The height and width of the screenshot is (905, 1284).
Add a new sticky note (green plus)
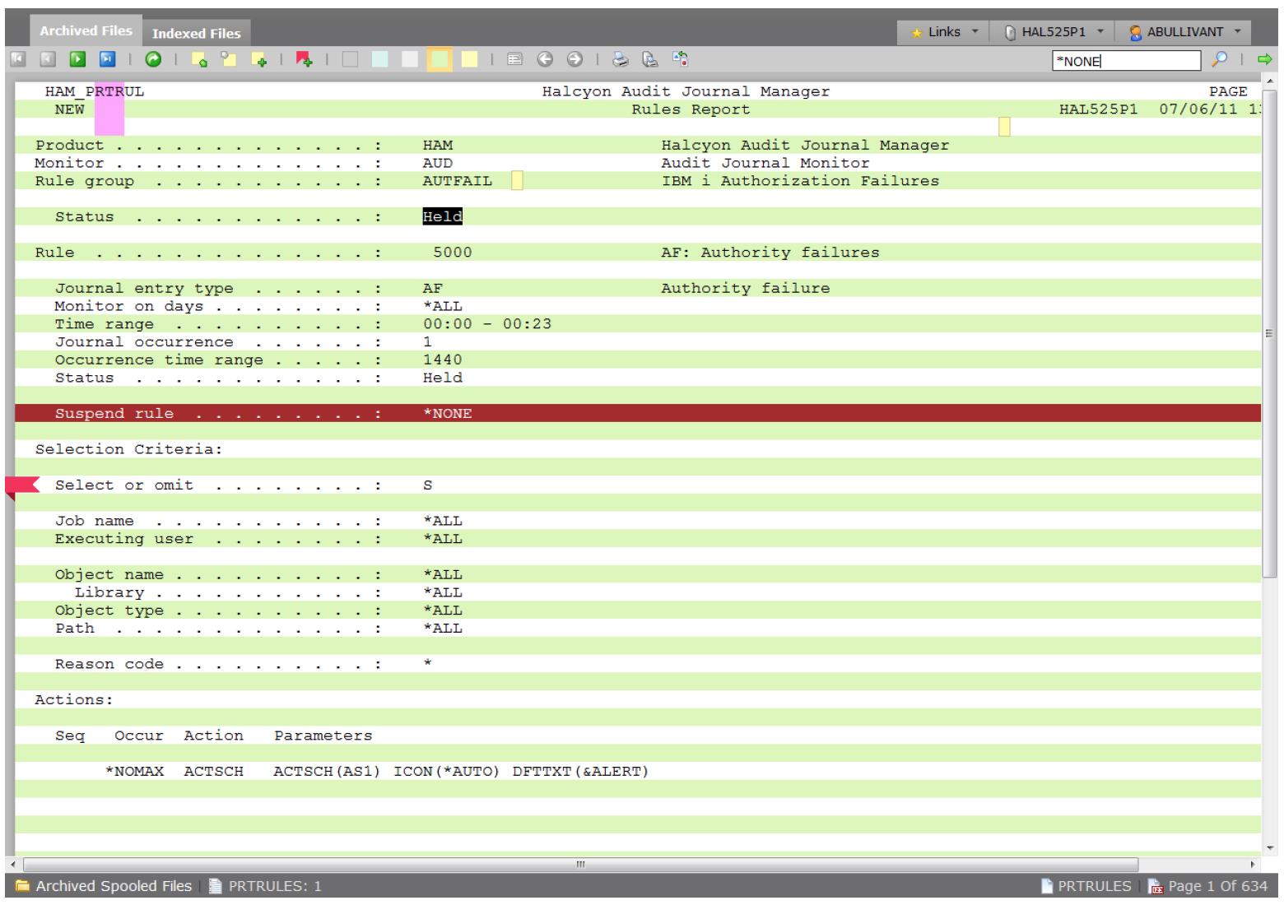pos(258,59)
